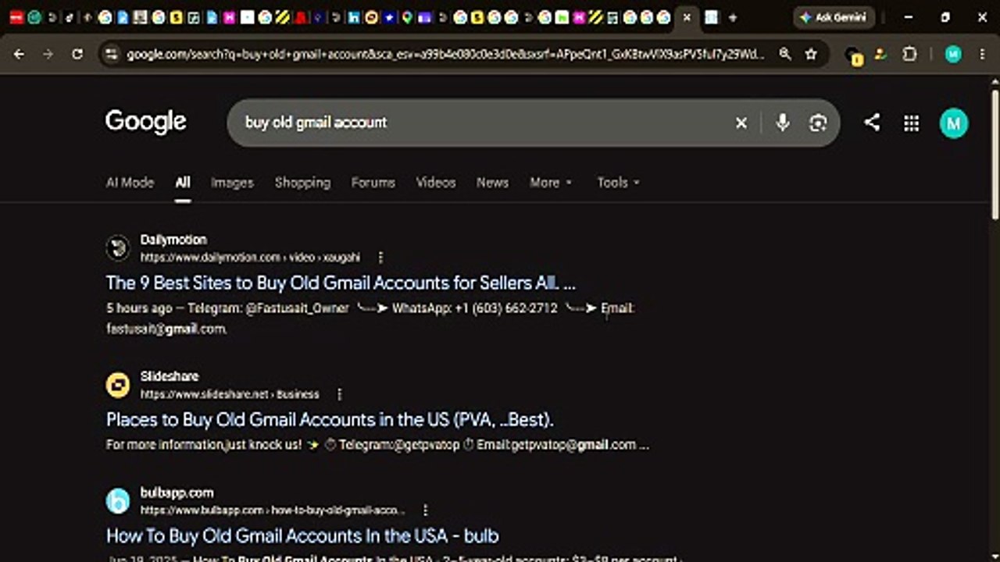Click the Ask Gemini button
This screenshot has height=562, width=1000.
coord(834,17)
